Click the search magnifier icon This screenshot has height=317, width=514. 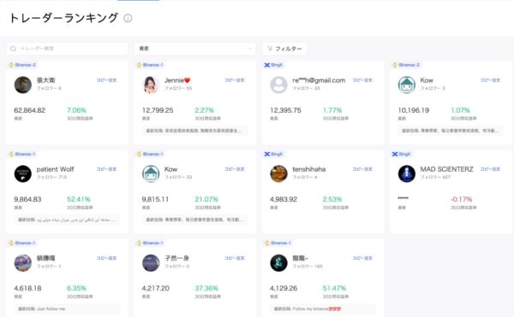(x=13, y=49)
